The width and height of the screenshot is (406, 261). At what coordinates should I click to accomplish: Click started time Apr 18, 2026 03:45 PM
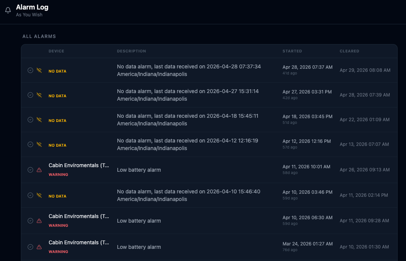[308, 117]
